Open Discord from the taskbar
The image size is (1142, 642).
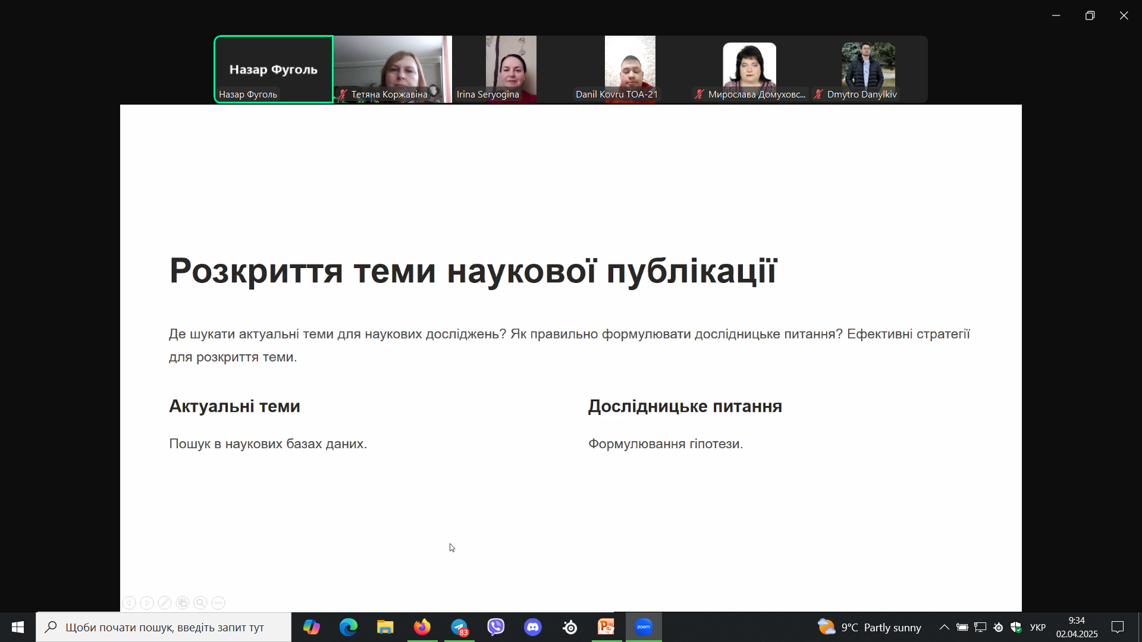[x=533, y=627]
